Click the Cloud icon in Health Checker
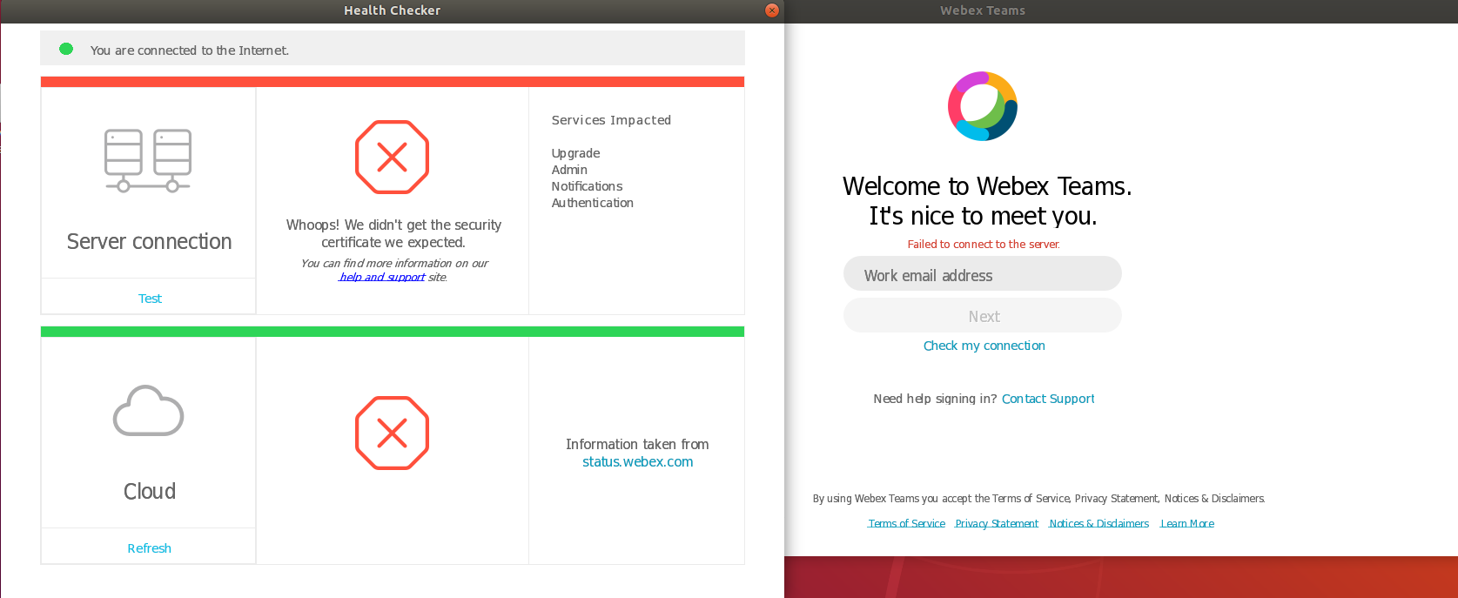1458x598 pixels. tap(149, 410)
